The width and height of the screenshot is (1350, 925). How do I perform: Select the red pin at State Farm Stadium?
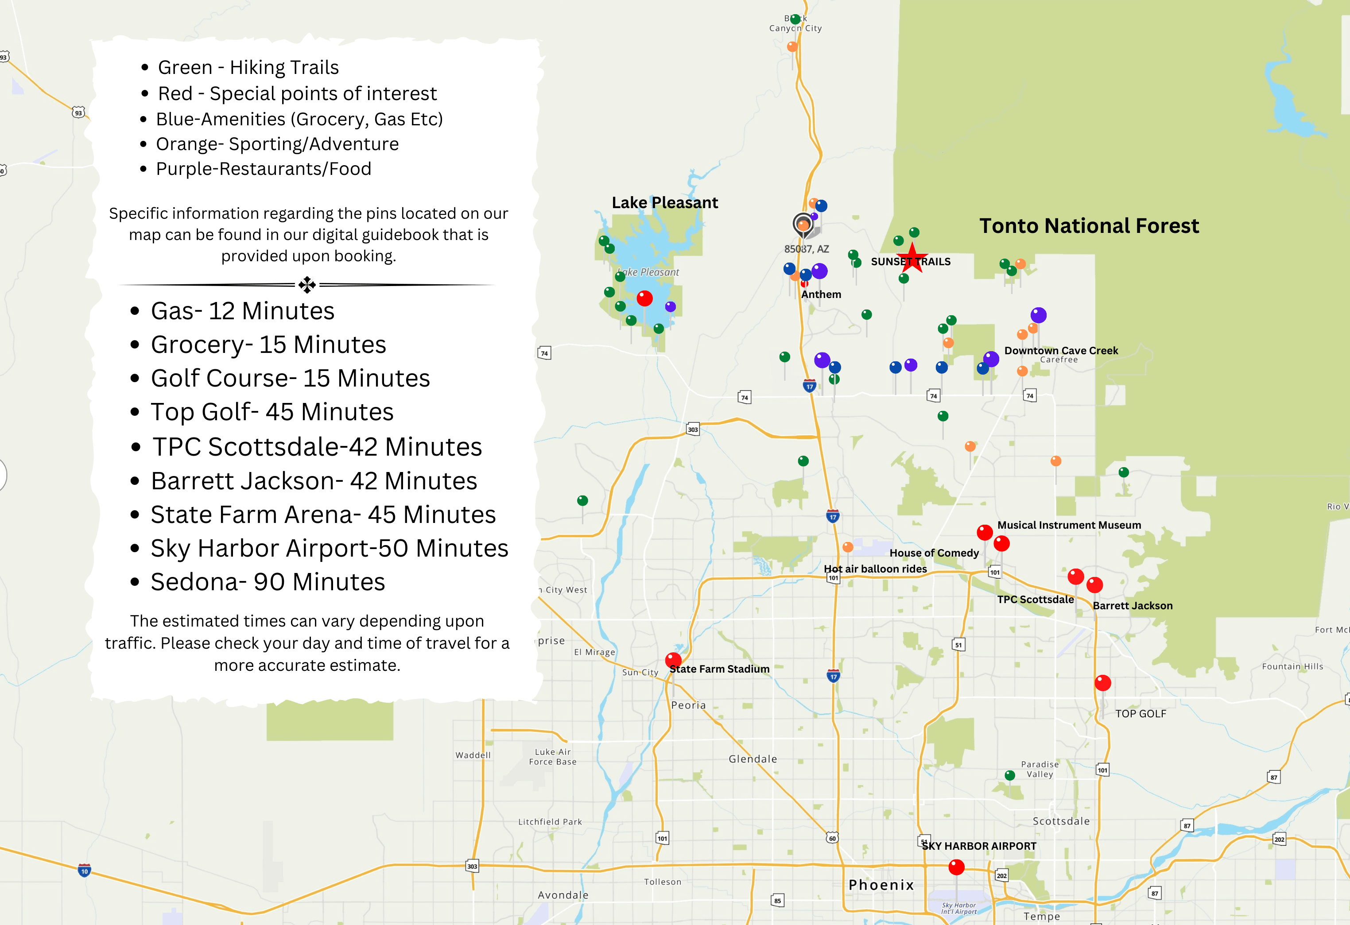click(673, 660)
